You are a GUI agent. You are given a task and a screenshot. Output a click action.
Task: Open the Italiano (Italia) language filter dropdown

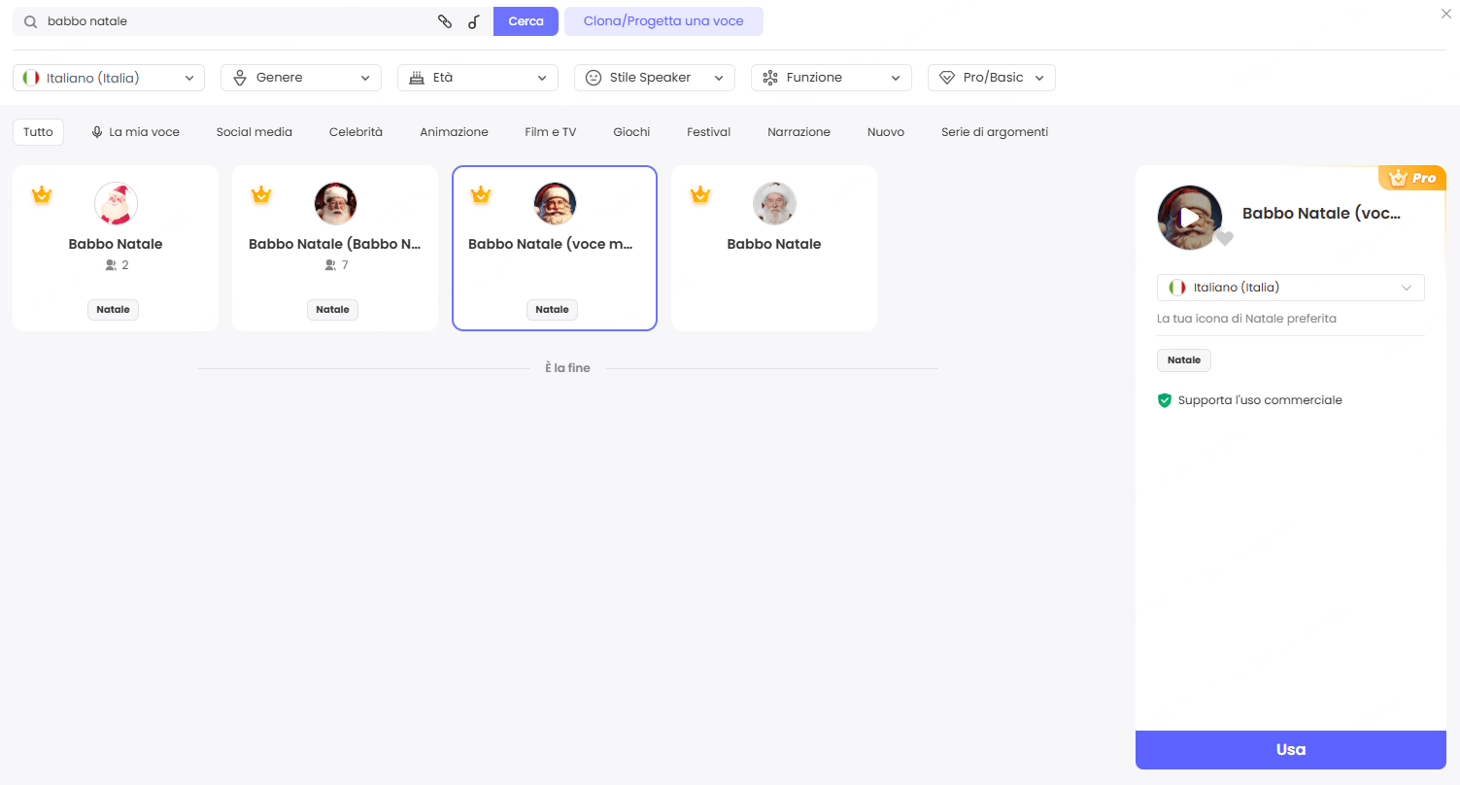pyautogui.click(x=109, y=78)
